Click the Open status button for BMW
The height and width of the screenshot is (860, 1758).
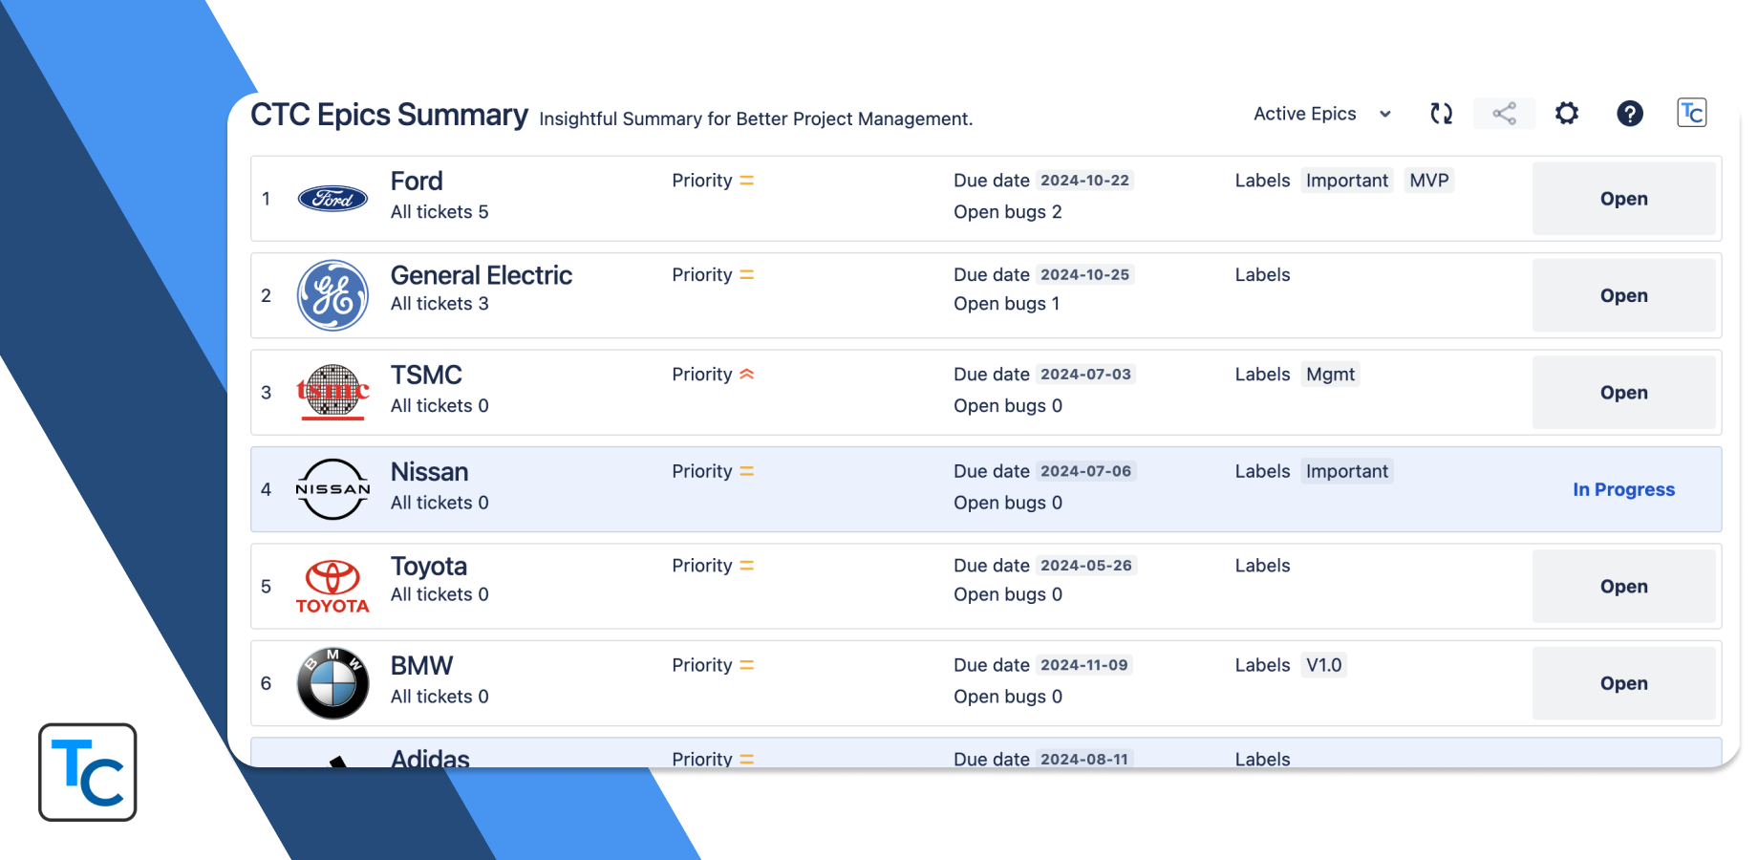[1624, 683]
